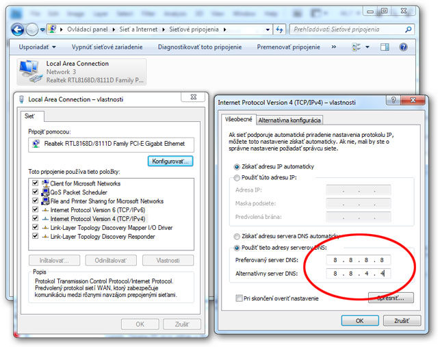Screen dimensions: 438x347
Task: Click the Sieť tab in connection properties
Action: click(x=29, y=116)
